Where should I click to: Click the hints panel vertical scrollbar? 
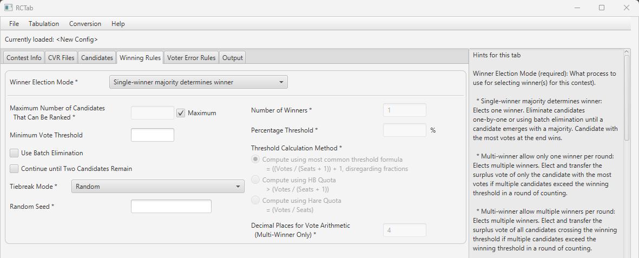click(627, 98)
